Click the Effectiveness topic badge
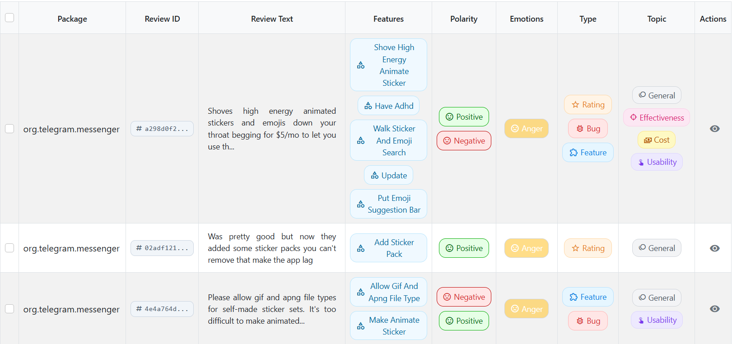 pos(657,118)
